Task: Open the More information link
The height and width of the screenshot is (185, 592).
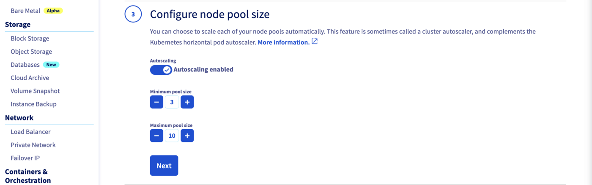Action: point(283,42)
